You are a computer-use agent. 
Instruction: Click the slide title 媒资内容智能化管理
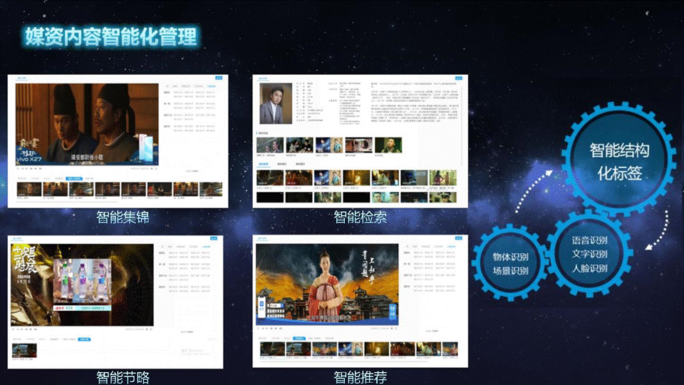(x=111, y=36)
